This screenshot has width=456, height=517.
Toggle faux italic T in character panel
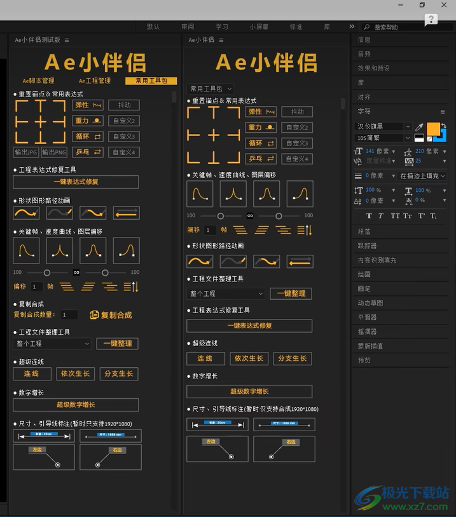click(381, 216)
